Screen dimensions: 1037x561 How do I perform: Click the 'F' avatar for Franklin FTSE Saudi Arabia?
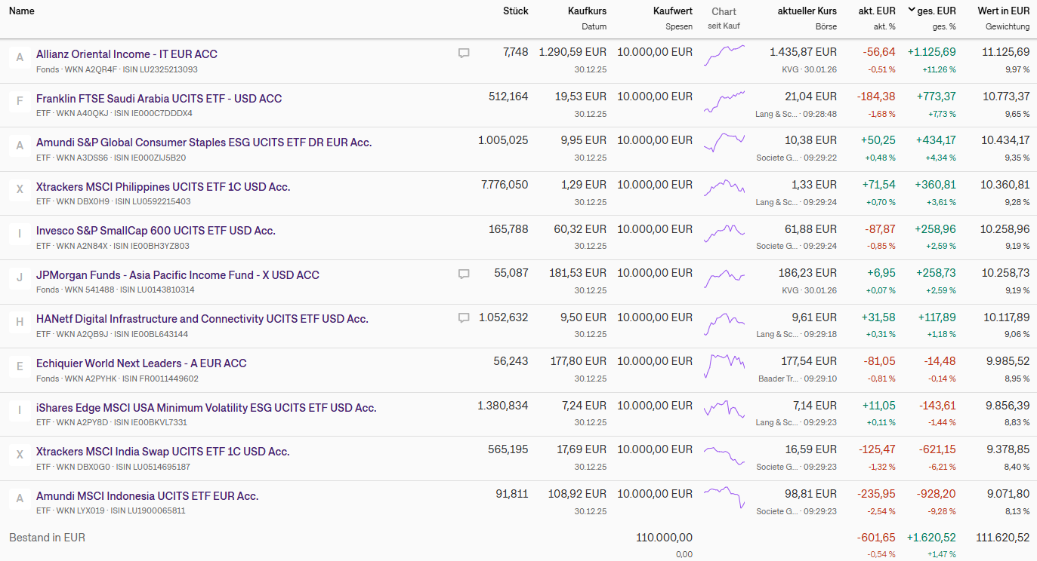click(20, 101)
